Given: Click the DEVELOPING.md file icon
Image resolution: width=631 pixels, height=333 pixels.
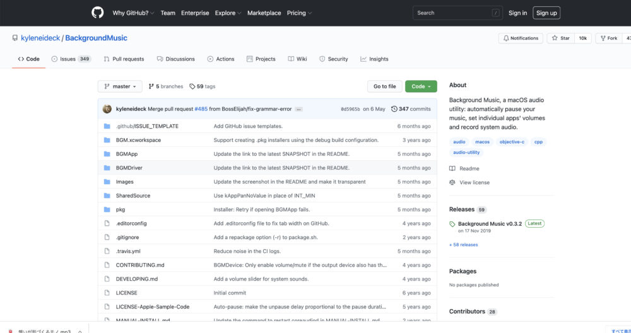Looking at the screenshot, I should point(107,279).
